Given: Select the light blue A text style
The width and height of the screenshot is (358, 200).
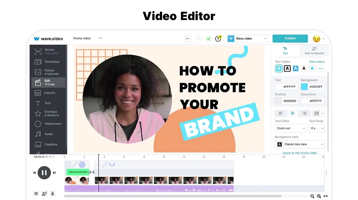Looking at the screenshot, I should (x=312, y=68).
